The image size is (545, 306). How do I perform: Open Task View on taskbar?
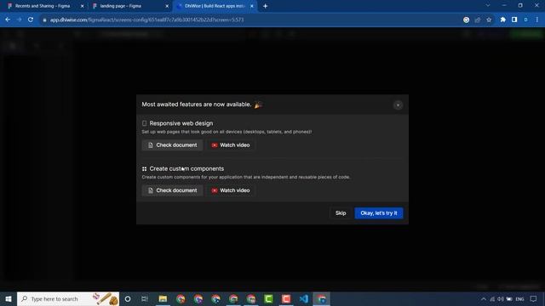pos(145,298)
